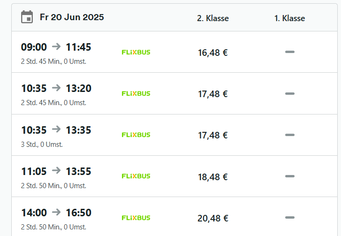The width and height of the screenshot is (341, 236).
Task: Click the Fr 20 Jun 2025 date
Action: (72, 17)
